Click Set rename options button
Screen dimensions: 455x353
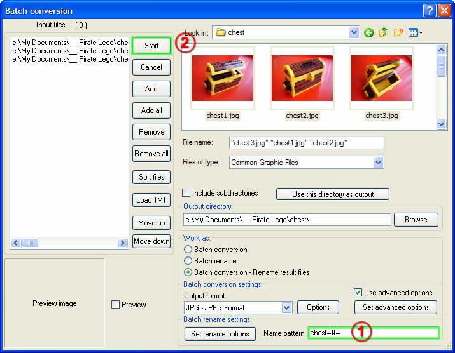220,334
